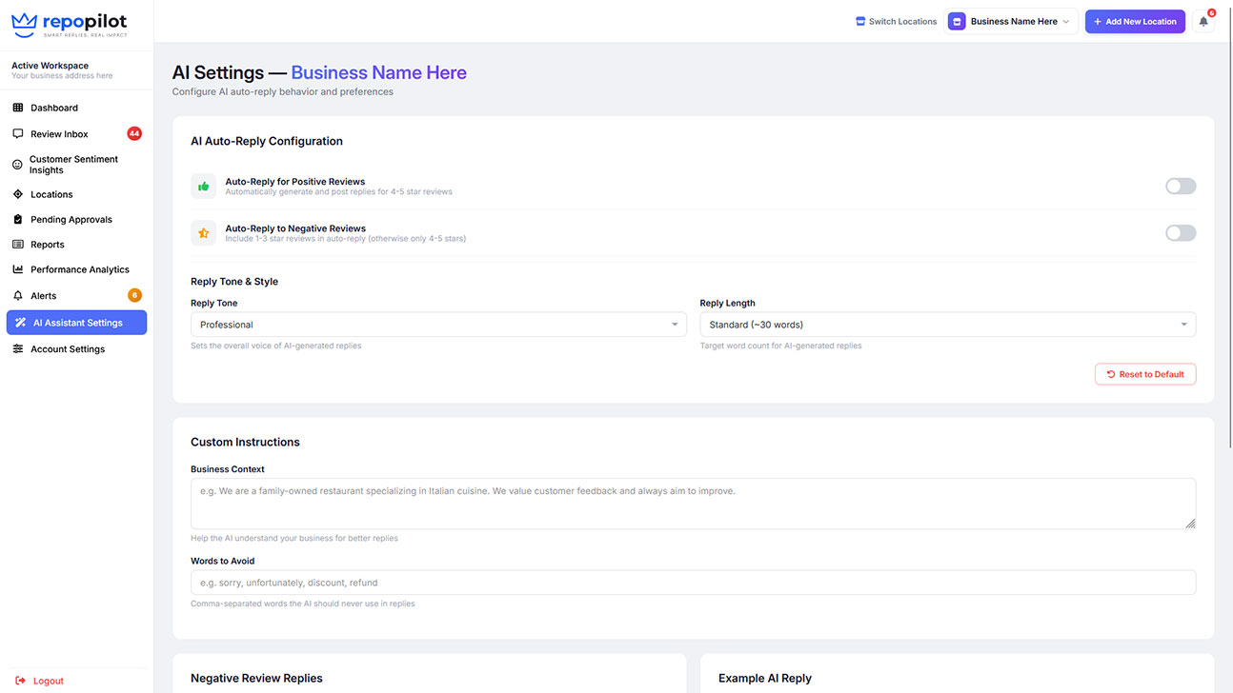
Task: Expand the Business Name Here location selector
Action: pos(1011,21)
